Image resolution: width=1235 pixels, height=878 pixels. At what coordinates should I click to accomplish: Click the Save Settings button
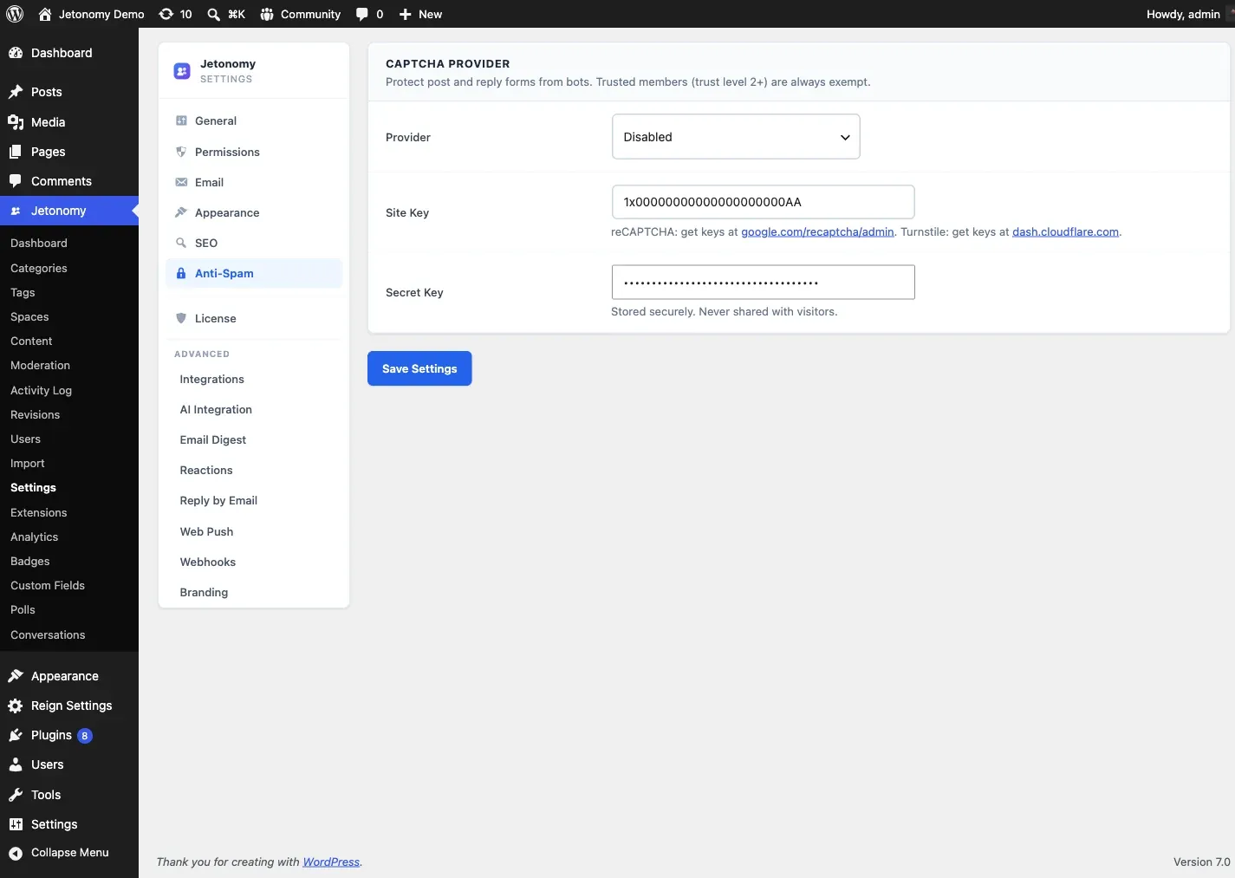click(x=419, y=368)
